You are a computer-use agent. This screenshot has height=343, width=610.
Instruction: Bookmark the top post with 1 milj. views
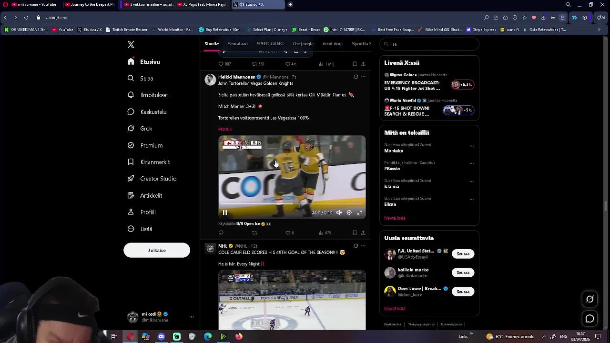point(355,64)
